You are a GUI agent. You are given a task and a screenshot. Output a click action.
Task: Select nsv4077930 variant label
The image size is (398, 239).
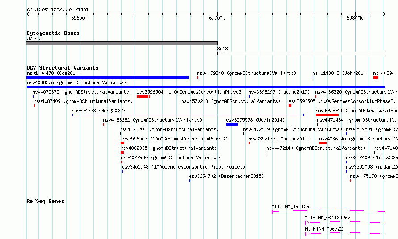[170, 157]
